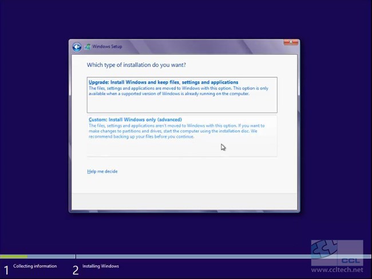Close the Windows Setup dialog
This screenshot has height=279, width=372.
(x=291, y=42)
